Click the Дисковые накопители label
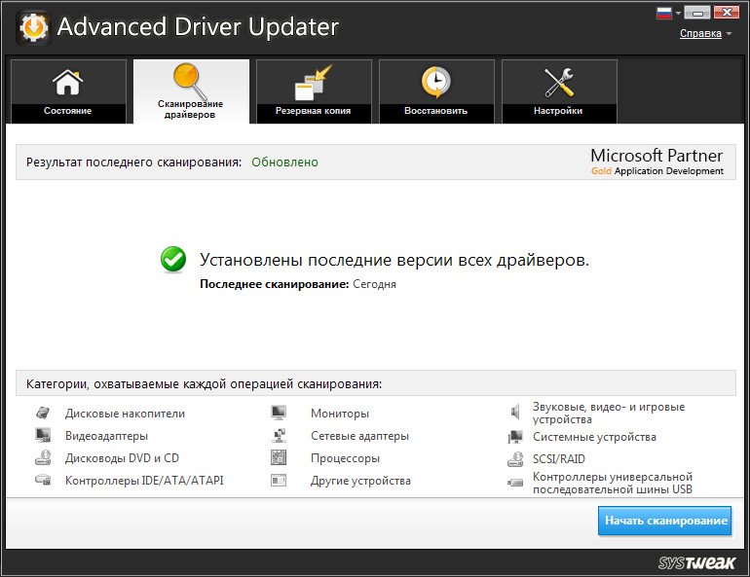Image resolution: width=750 pixels, height=577 pixels. tap(125, 414)
